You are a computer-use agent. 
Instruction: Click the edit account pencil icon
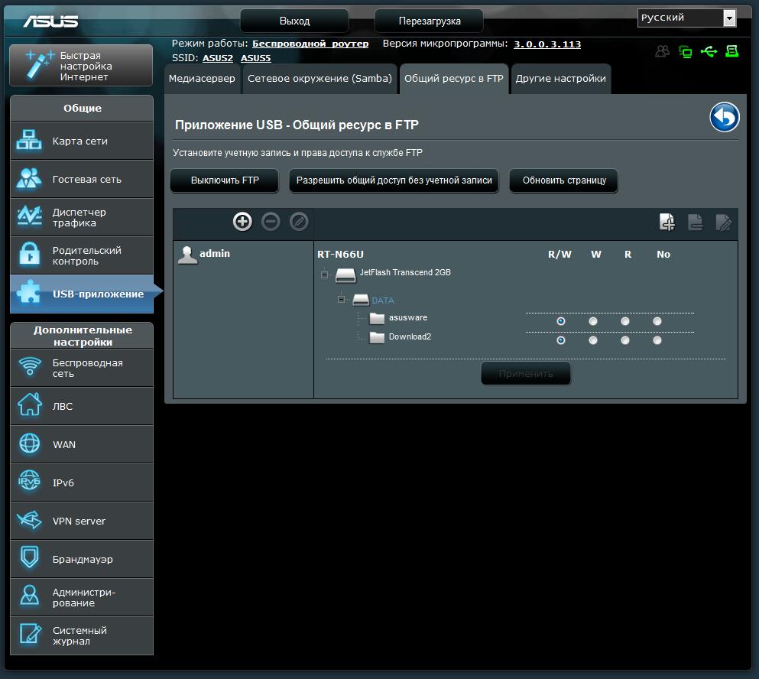(299, 222)
